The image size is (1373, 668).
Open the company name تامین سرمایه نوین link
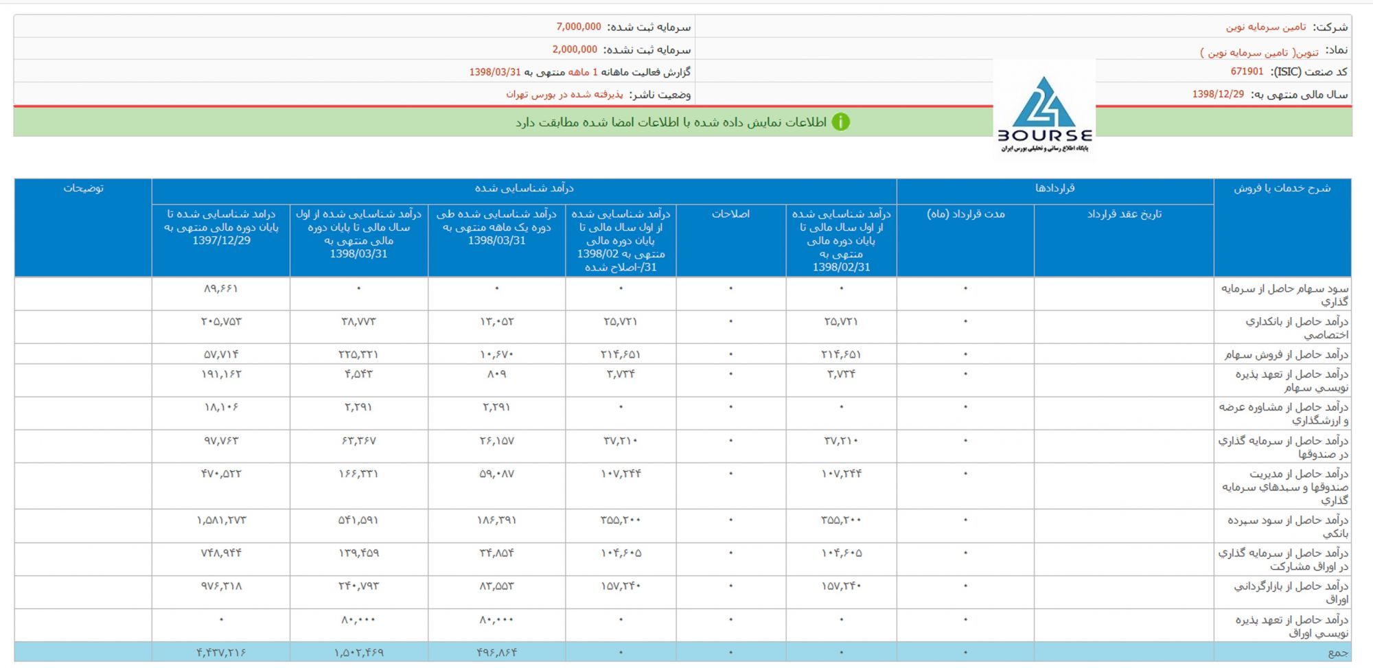pos(1266,27)
